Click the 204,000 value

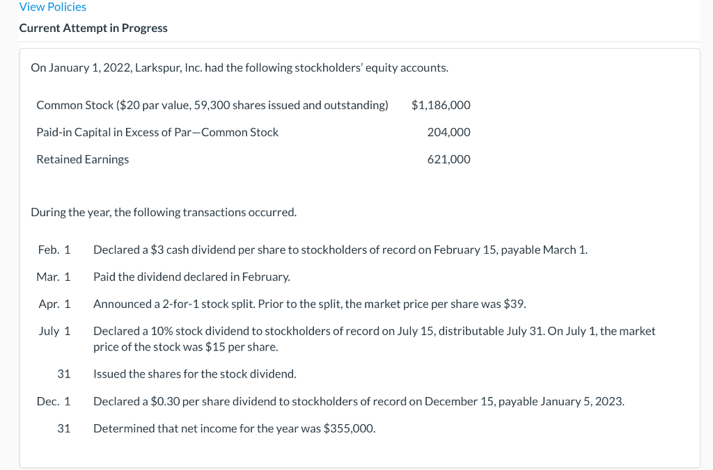[448, 132]
